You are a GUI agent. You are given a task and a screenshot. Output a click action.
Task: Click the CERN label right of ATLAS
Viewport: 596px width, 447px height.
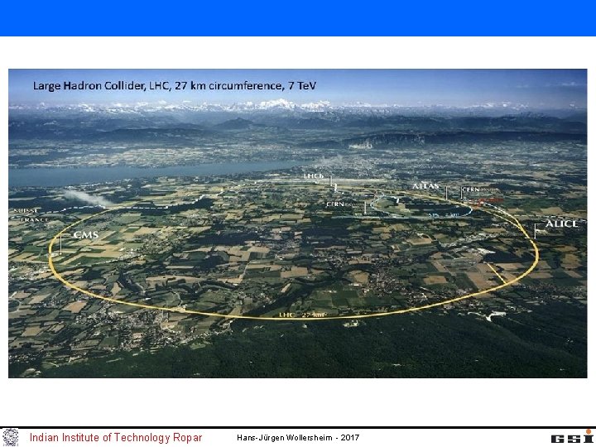pos(479,190)
